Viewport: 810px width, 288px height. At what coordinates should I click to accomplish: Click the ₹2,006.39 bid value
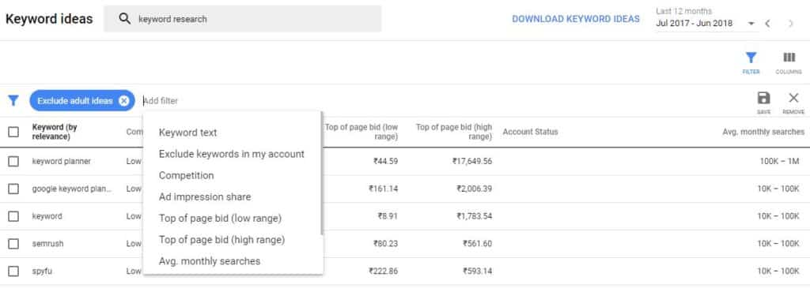click(x=475, y=189)
